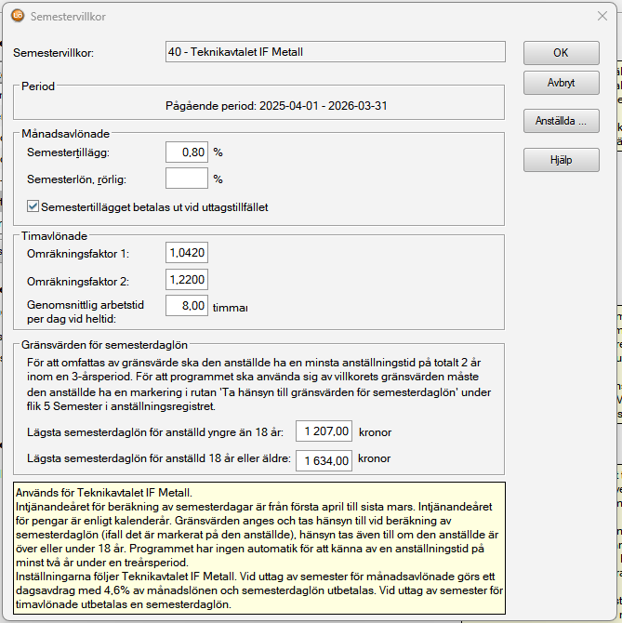The width and height of the screenshot is (622, 623).
Task: Click the 'Timavlönade' group heading
Action: point(54,236)
